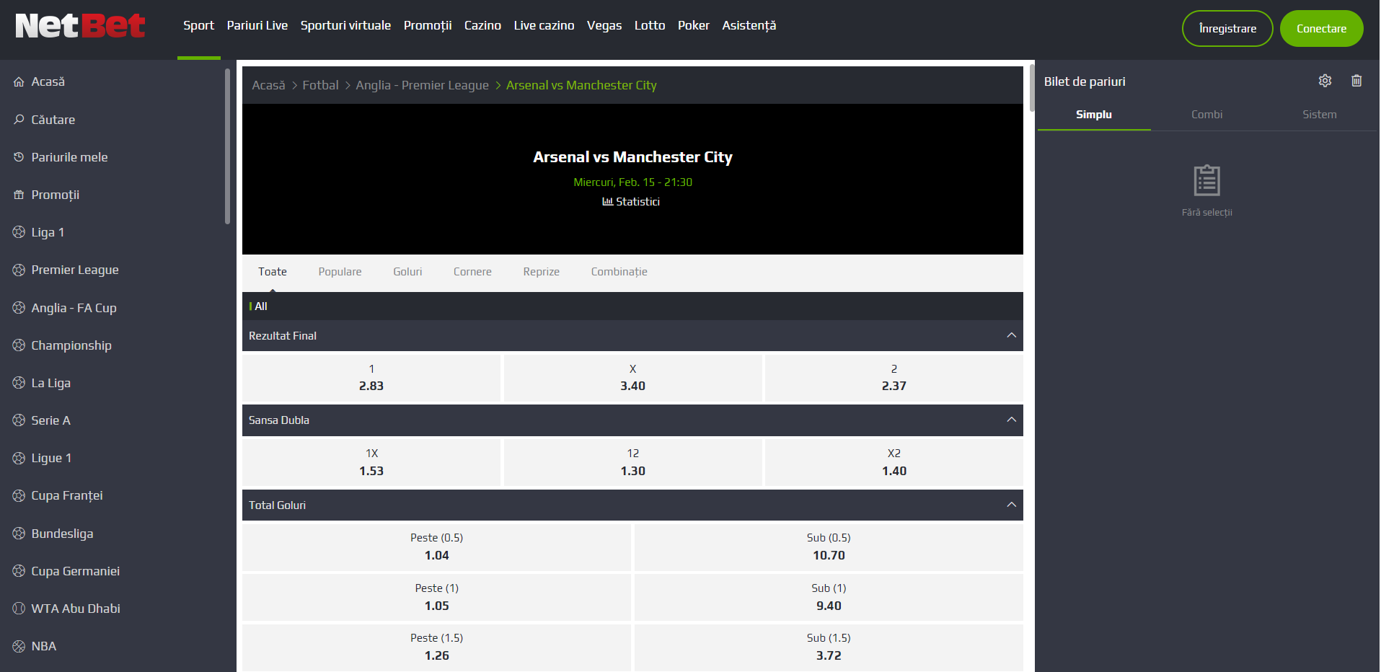Open bet slip settings gear icon
Screen dimensions: 1381x672
[x=1325, y=81]
